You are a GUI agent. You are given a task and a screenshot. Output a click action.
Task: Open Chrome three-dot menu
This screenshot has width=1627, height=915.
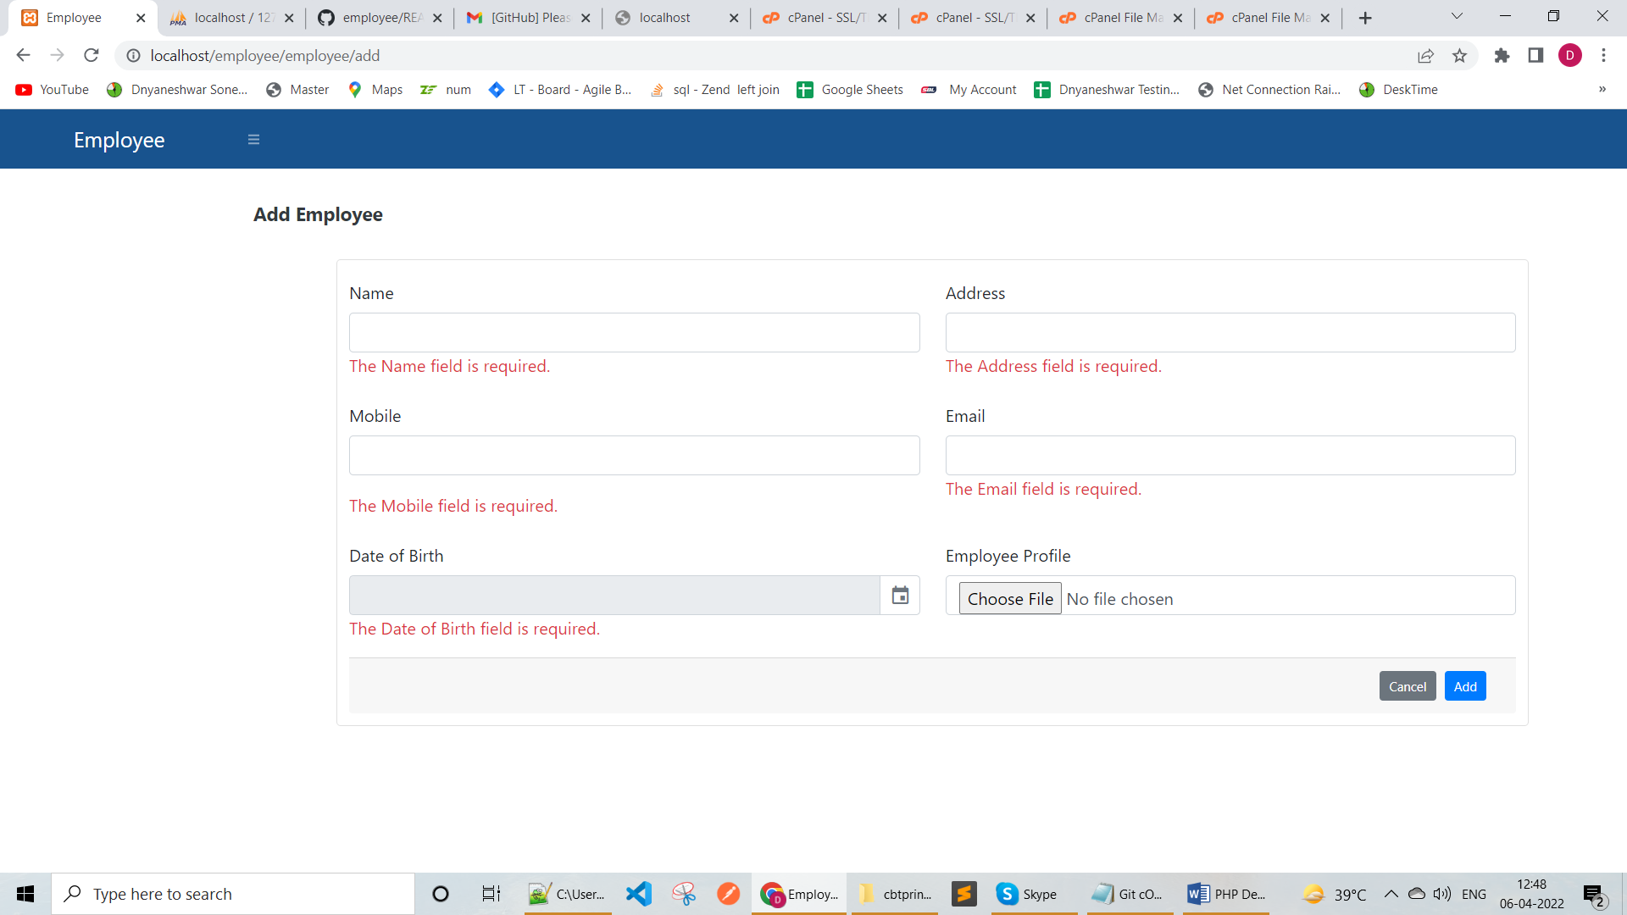click(1603, 56)
